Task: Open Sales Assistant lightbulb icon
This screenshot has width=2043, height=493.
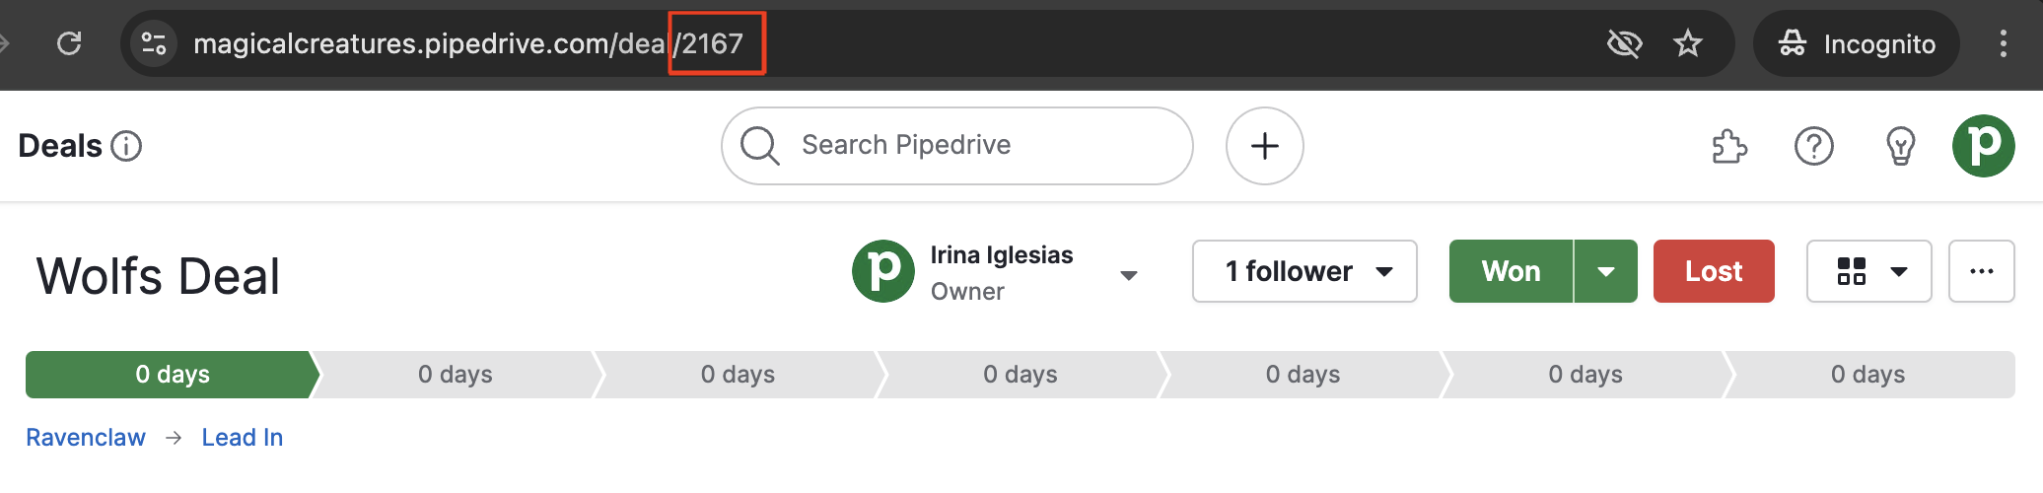Action: pyautogui.click(x=1900, y=146)
